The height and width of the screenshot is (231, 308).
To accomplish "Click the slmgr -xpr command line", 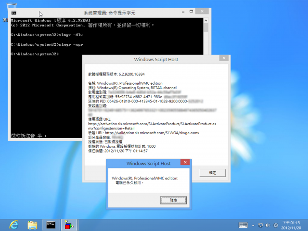I will pos(47,44).
